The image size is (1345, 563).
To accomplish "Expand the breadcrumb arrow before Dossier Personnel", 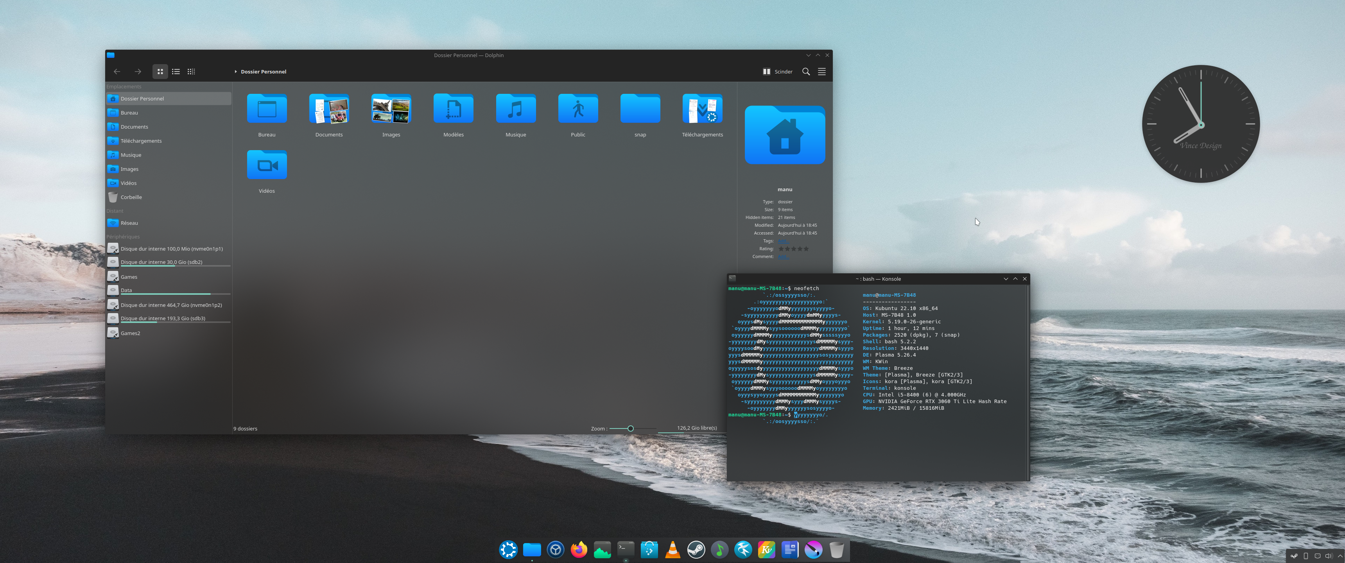I will tap(235, 72).
